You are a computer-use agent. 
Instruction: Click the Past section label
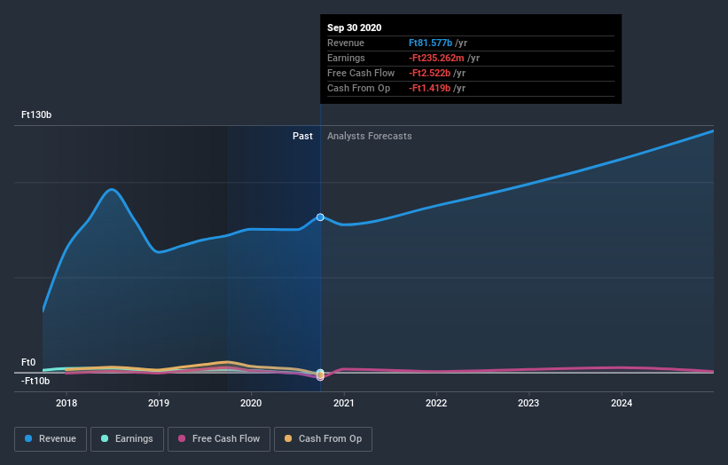pyautogui.click(x=302, y=136)
